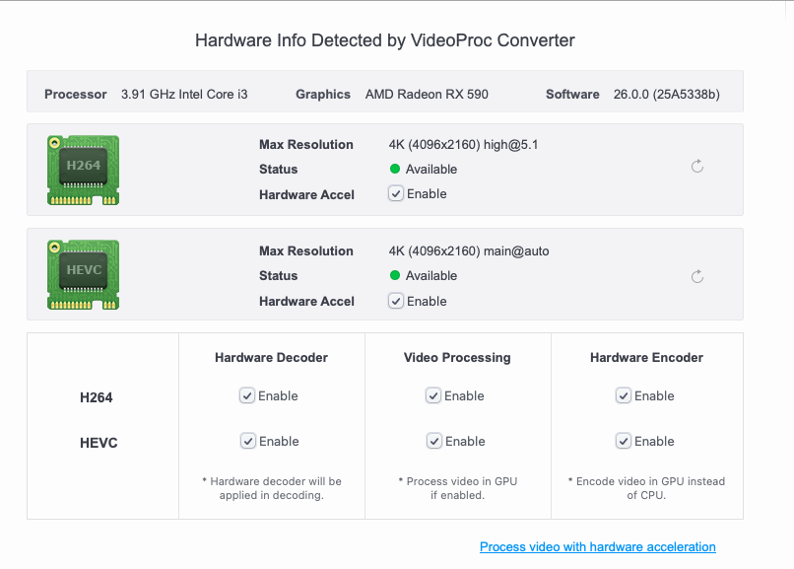This screenshot has height=569, width=794.
Task: Turn off HEVC Hardware Encoder
Action: point(624,441)
